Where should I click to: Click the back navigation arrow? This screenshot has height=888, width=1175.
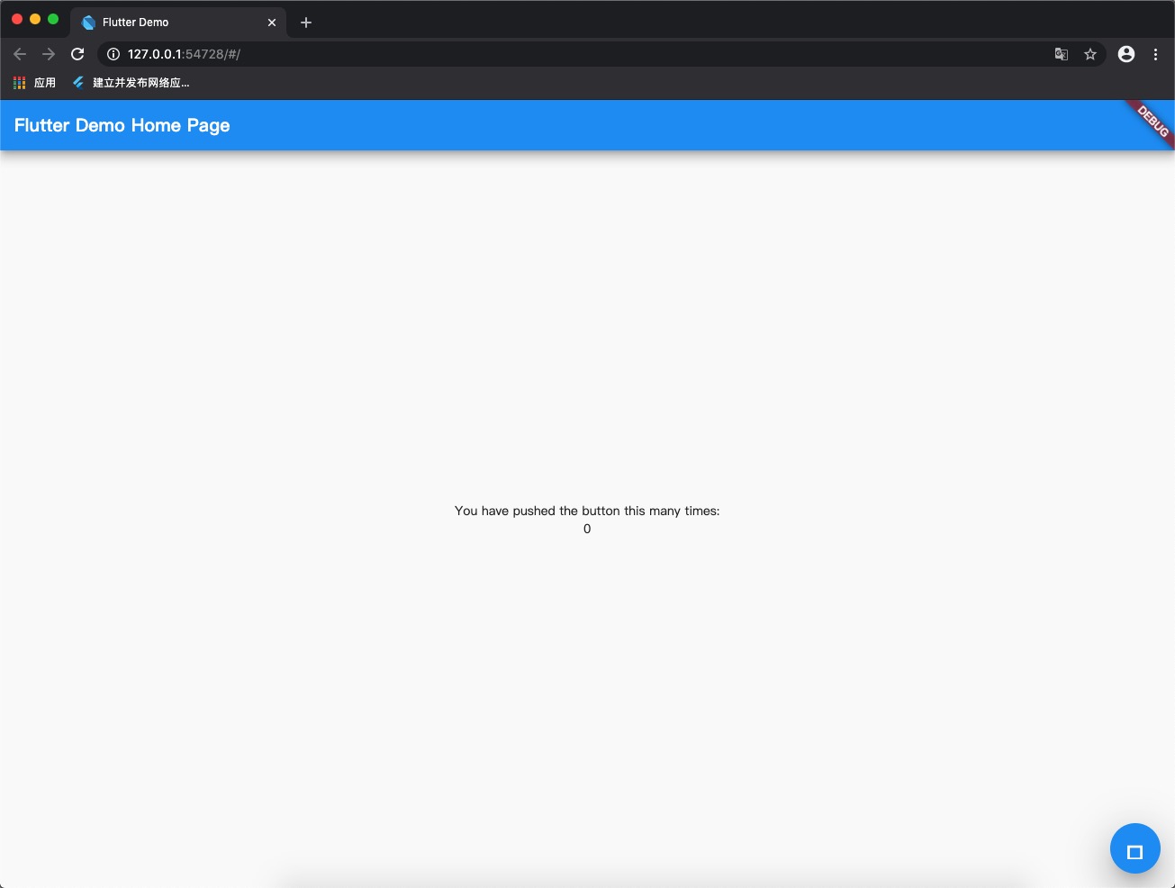pos(20,54)
